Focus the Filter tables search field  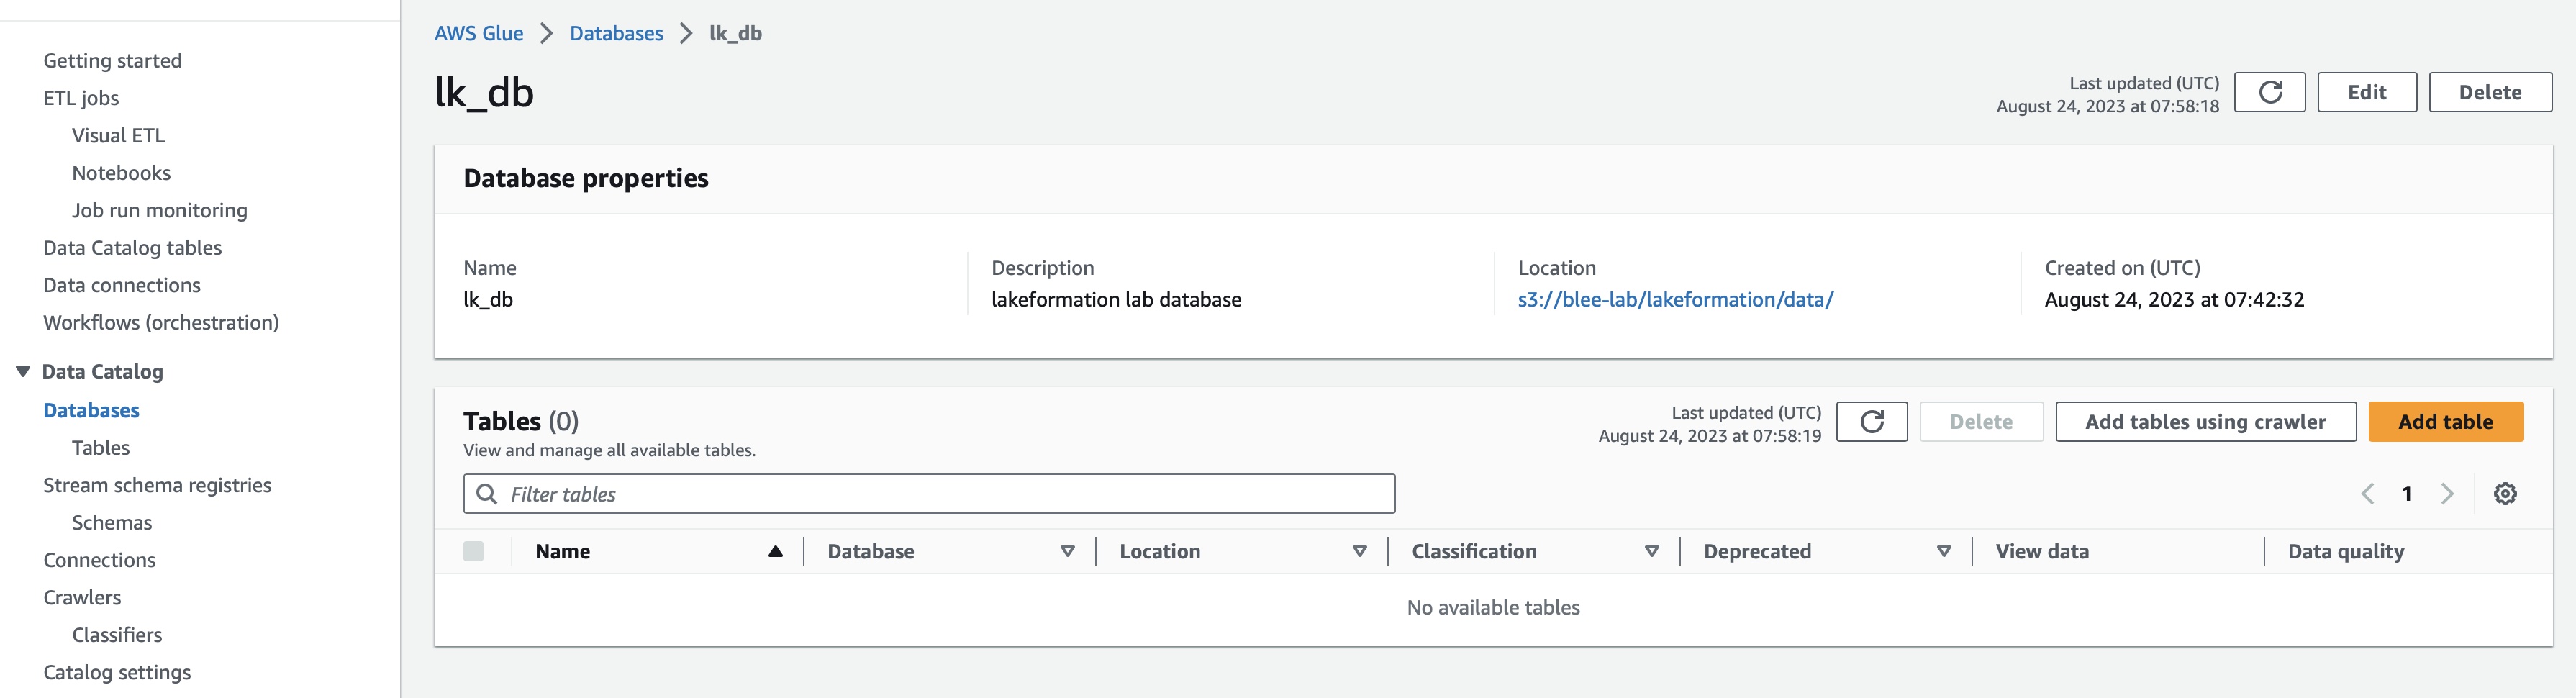(x=929, y=494)
